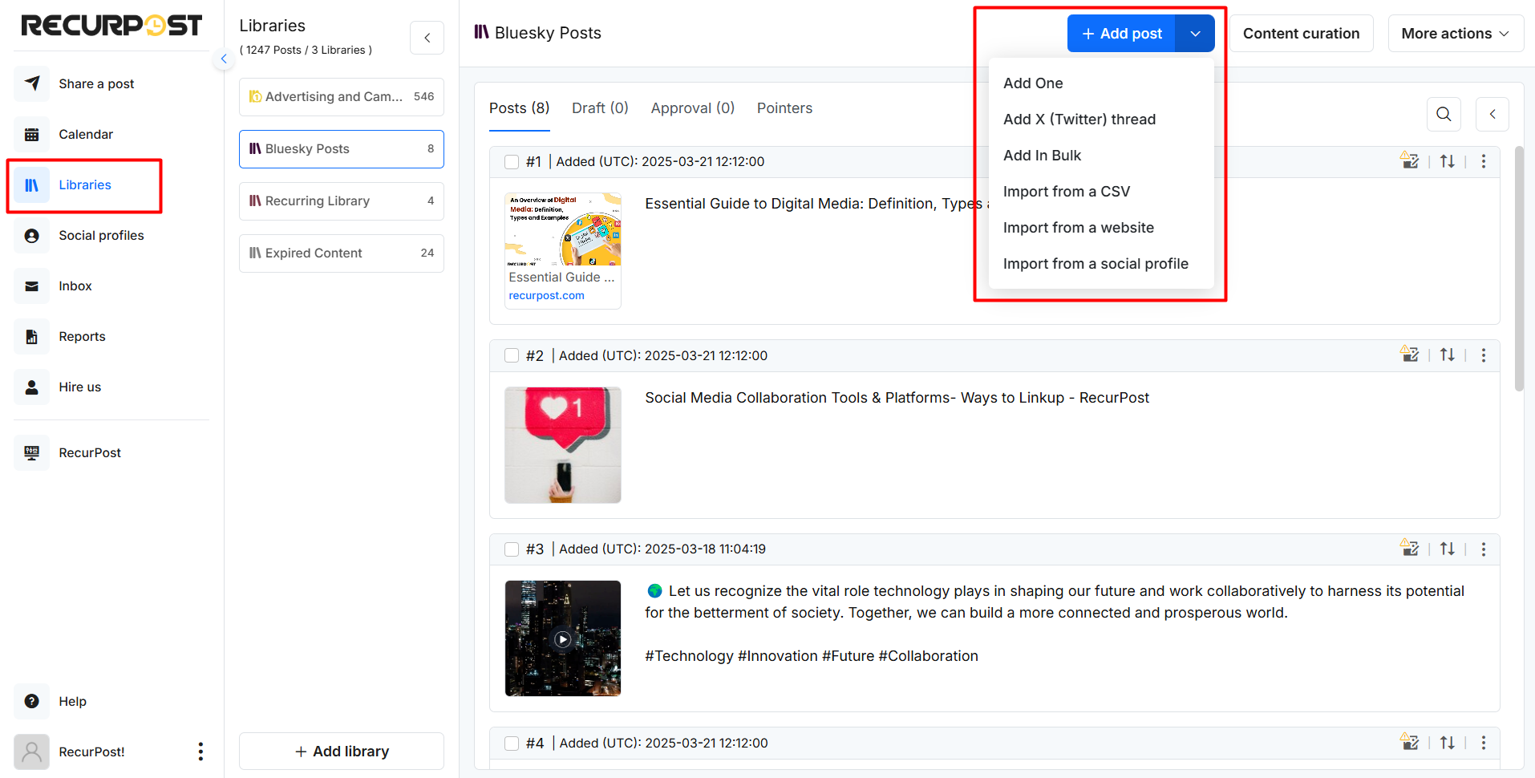Select Recurring Library item

click(x=342, y=201)
